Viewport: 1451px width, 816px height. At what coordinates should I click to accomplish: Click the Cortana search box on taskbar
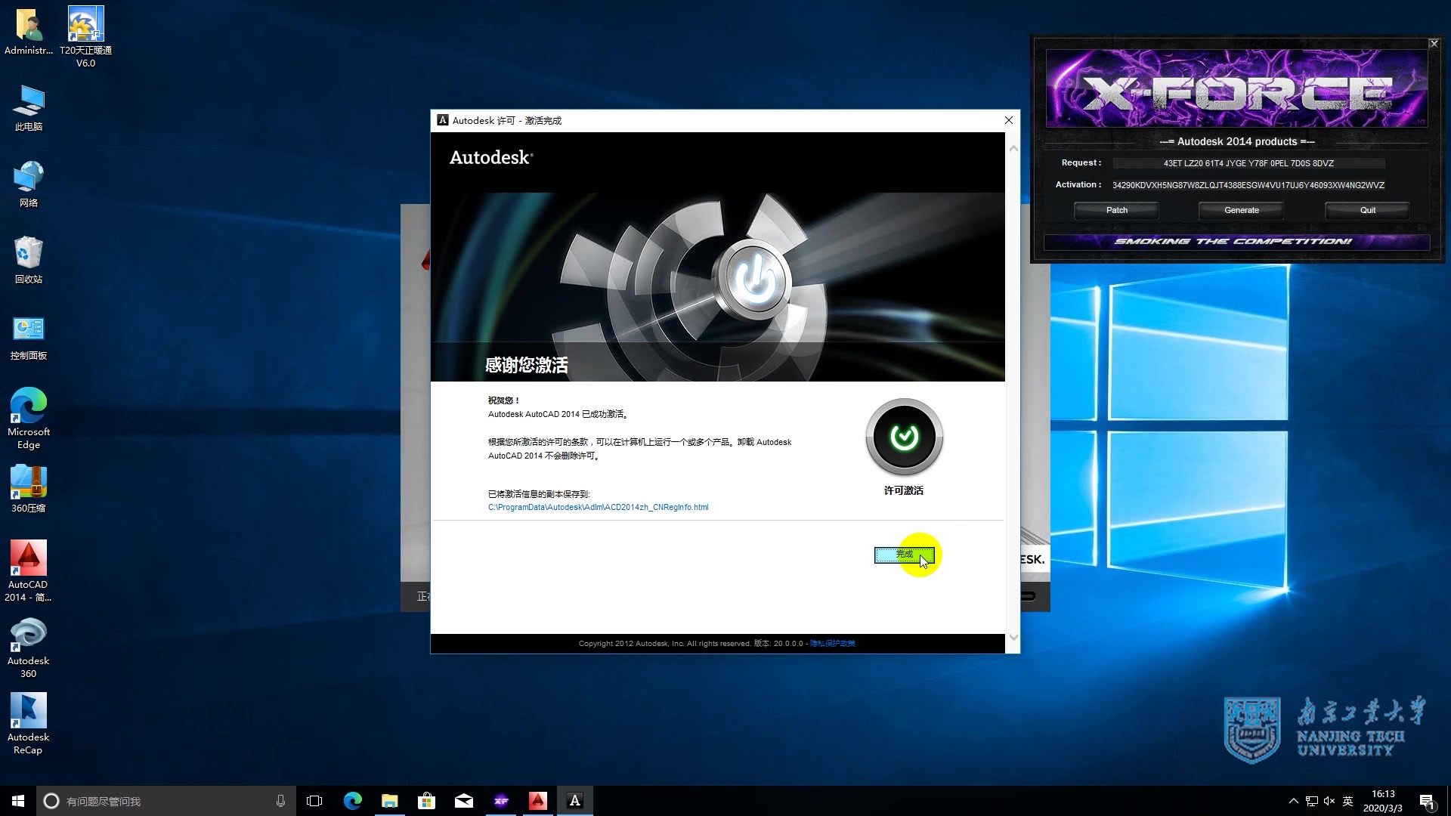pyautogui.click(x=165, y=801)
